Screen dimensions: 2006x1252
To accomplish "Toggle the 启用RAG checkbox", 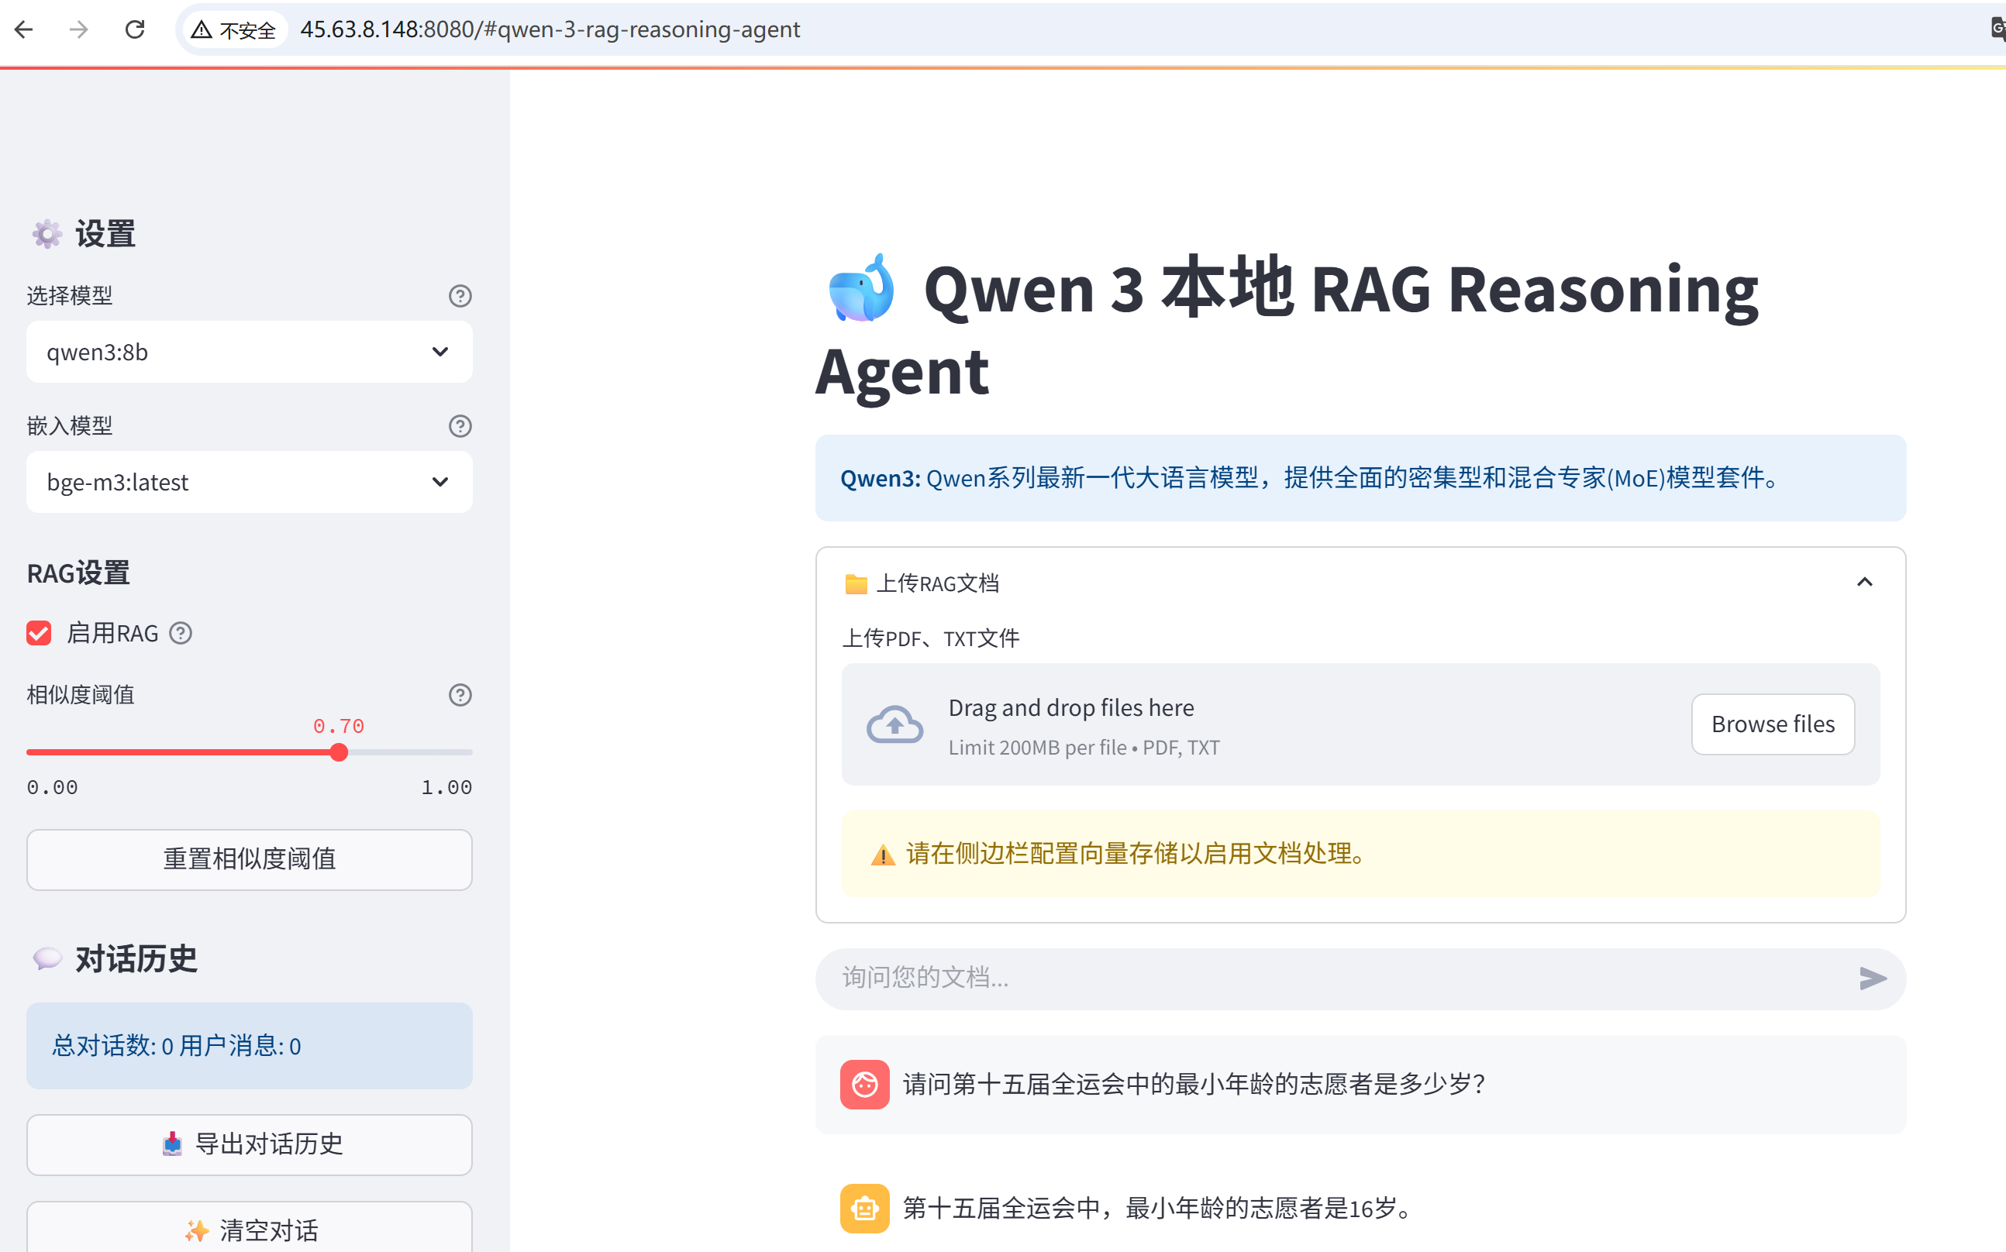I will (x=39, y=634).
